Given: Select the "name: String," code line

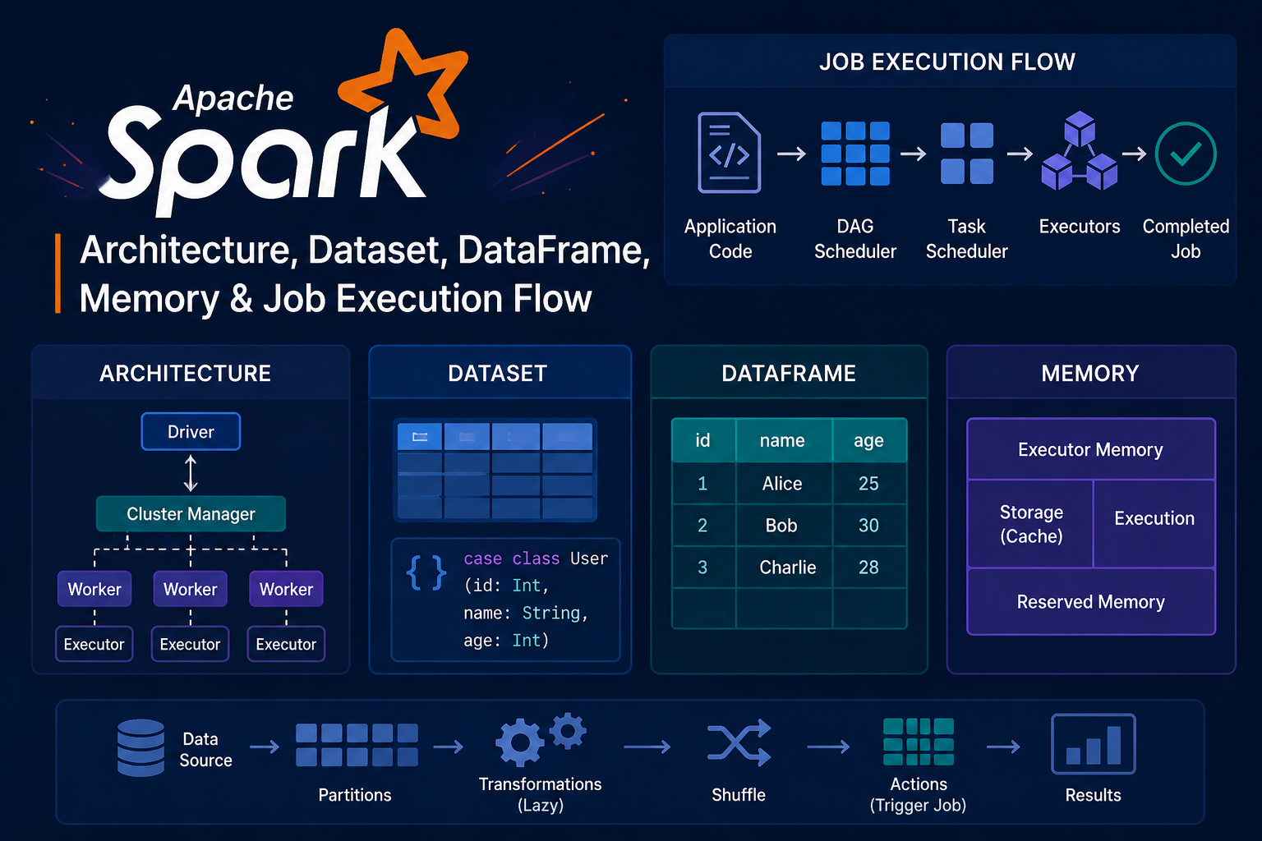Looking at the screenshot, I should 526,614.
